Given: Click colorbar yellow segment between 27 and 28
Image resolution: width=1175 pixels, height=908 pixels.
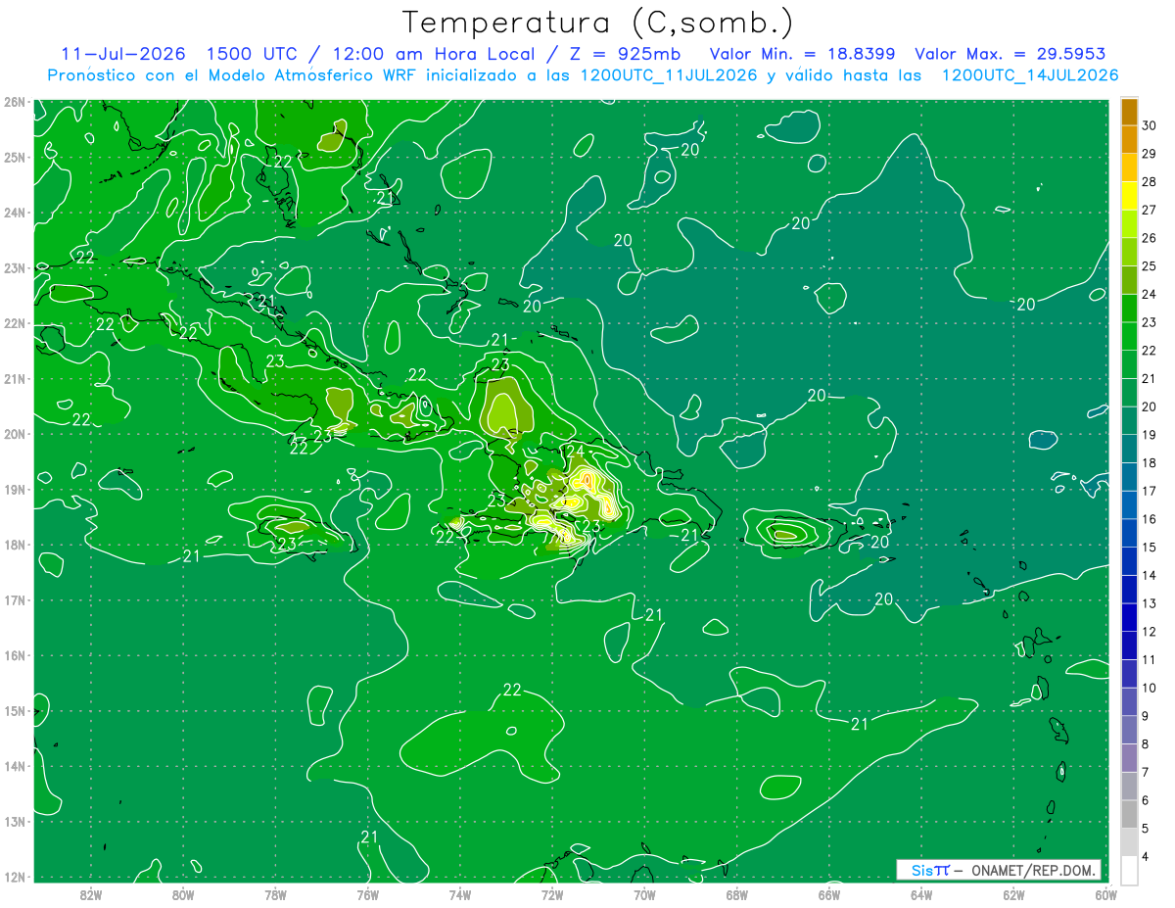Looking at the screenshot, I should point(1129,196).
